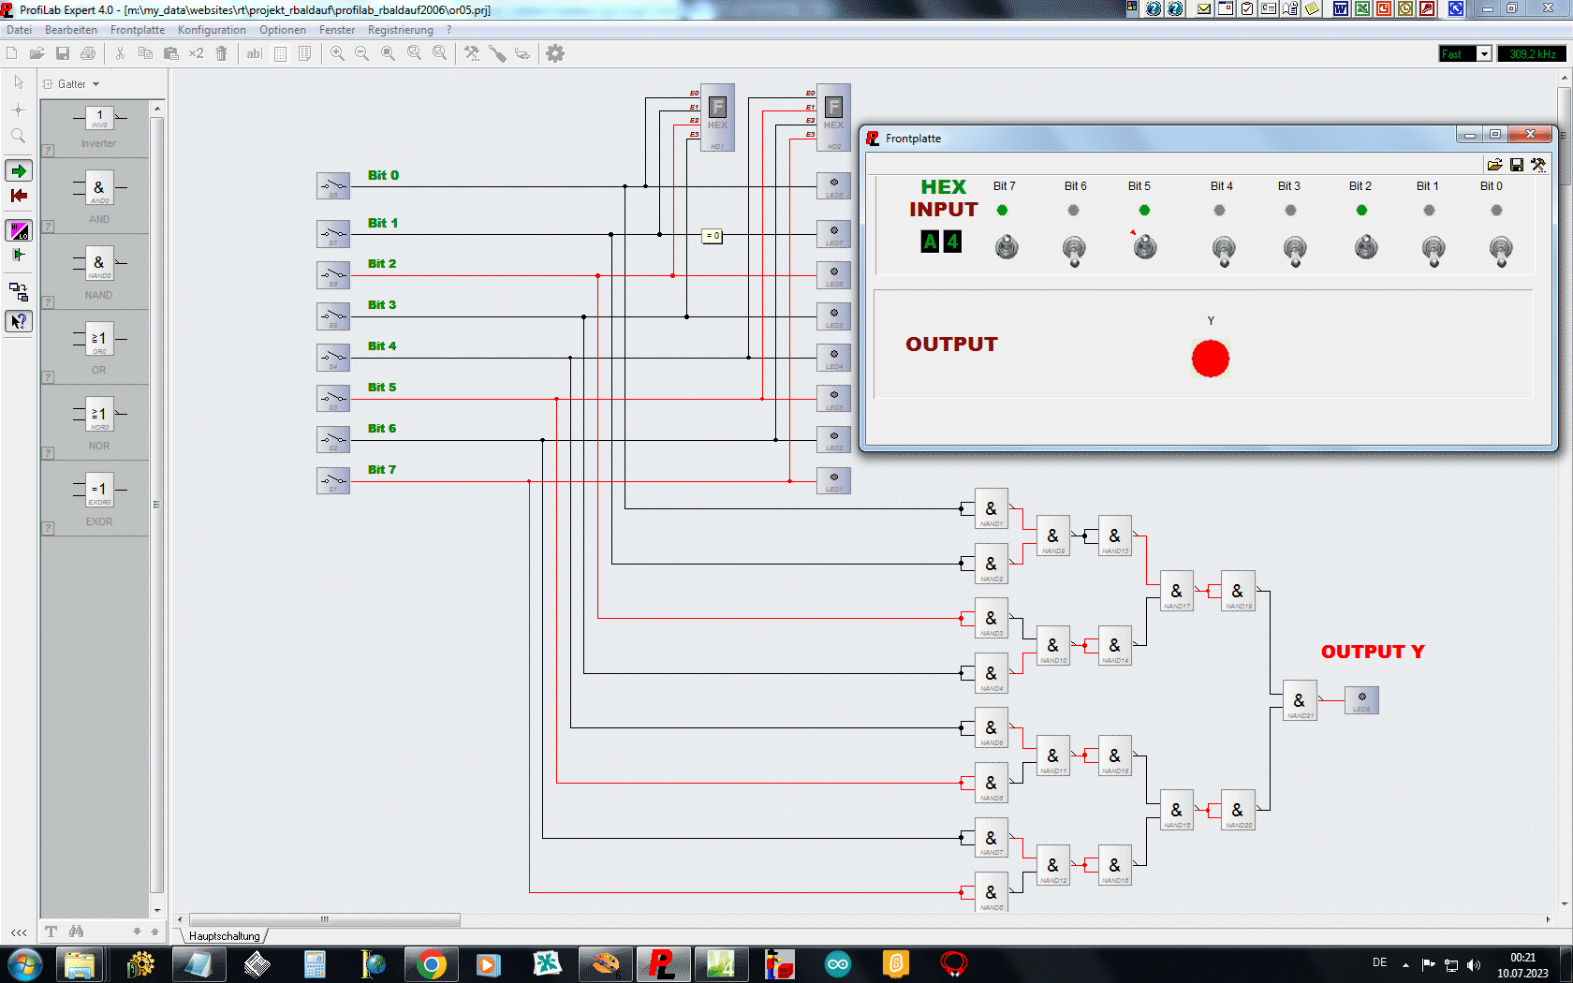The width and height of the screenshot is (1573, 983).
Task: Paste from clipboard using toolbar icon
Action: (170, 53)
